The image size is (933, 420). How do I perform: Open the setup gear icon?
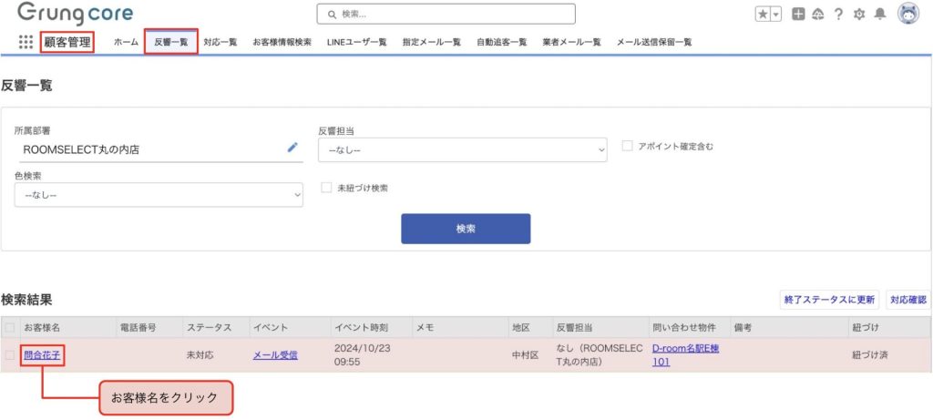pyautogui.click(x=858, y=14)
